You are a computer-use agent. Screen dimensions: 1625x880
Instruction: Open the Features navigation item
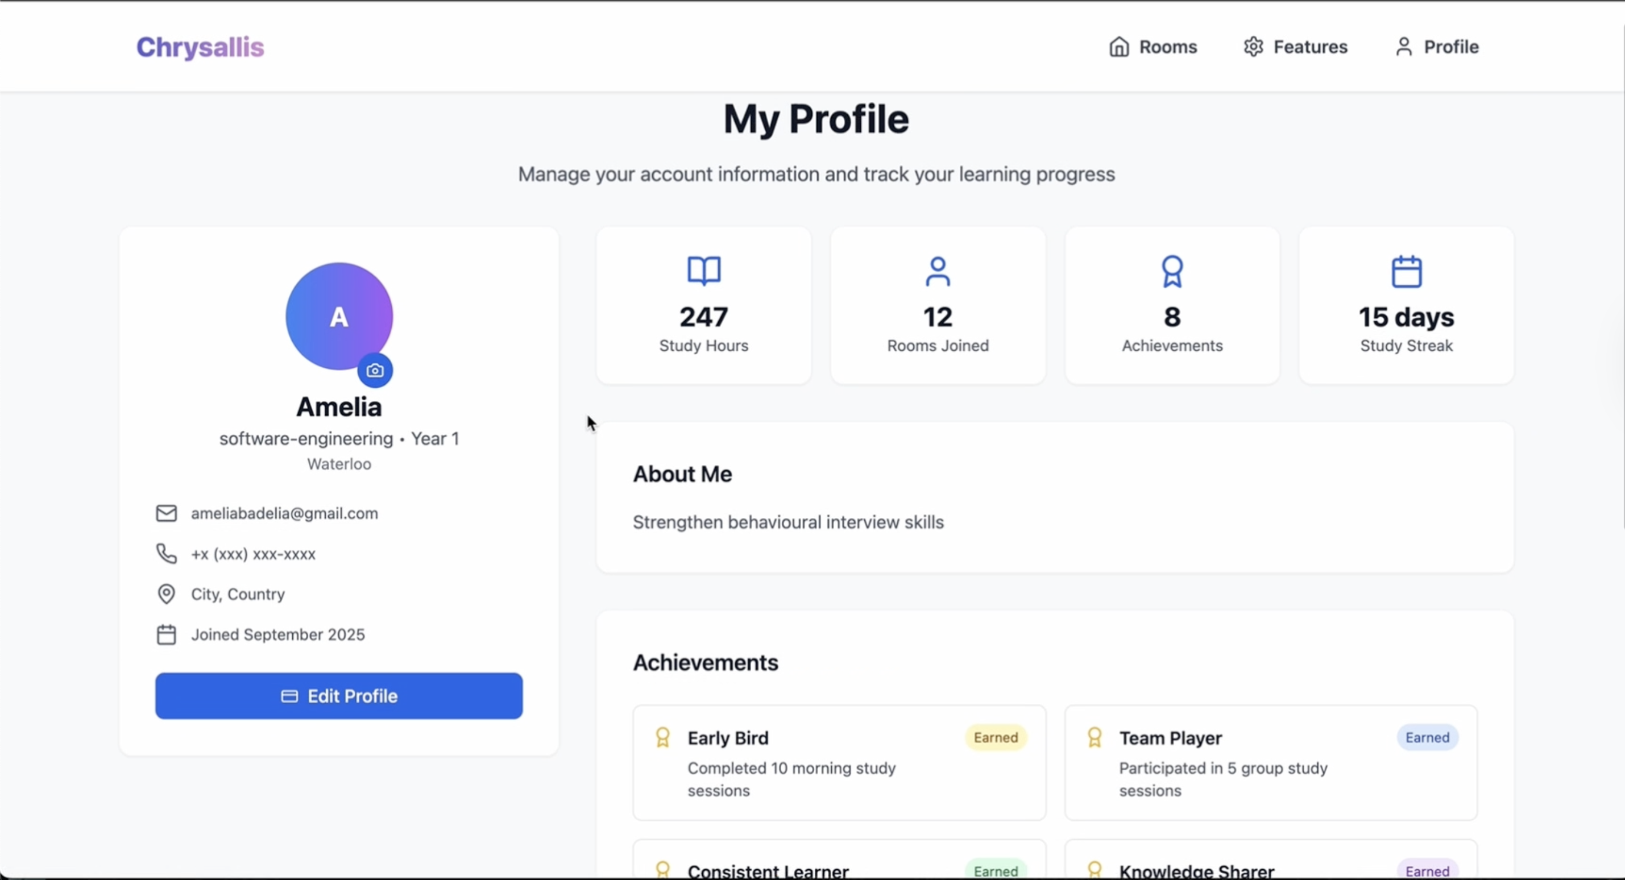coord(1295,47)
